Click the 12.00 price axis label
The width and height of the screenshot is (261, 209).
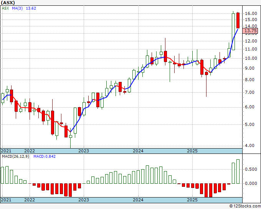point(251,41)
